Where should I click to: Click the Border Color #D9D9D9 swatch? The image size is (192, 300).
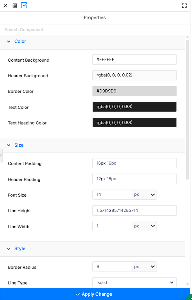134,91
